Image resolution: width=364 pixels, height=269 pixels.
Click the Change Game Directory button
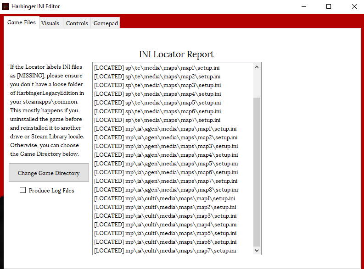(x=49, y=173)
